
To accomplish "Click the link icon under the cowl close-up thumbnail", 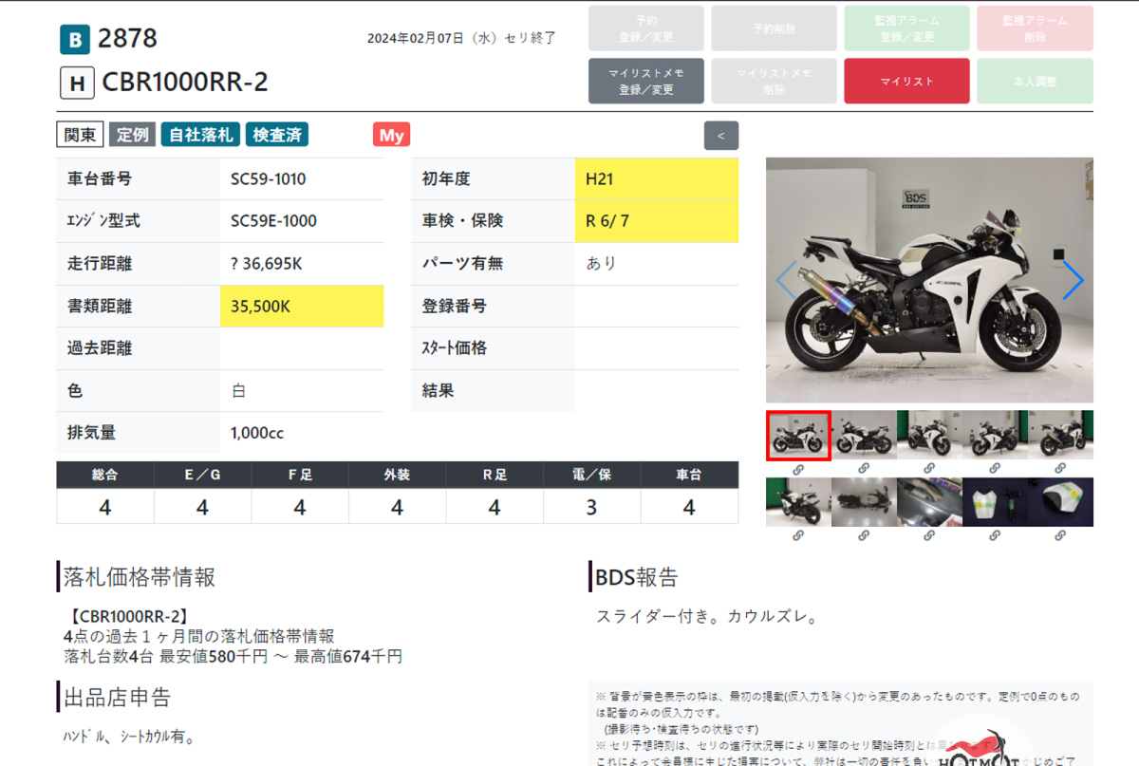I will pyautogui.click(x=929, y=535).
